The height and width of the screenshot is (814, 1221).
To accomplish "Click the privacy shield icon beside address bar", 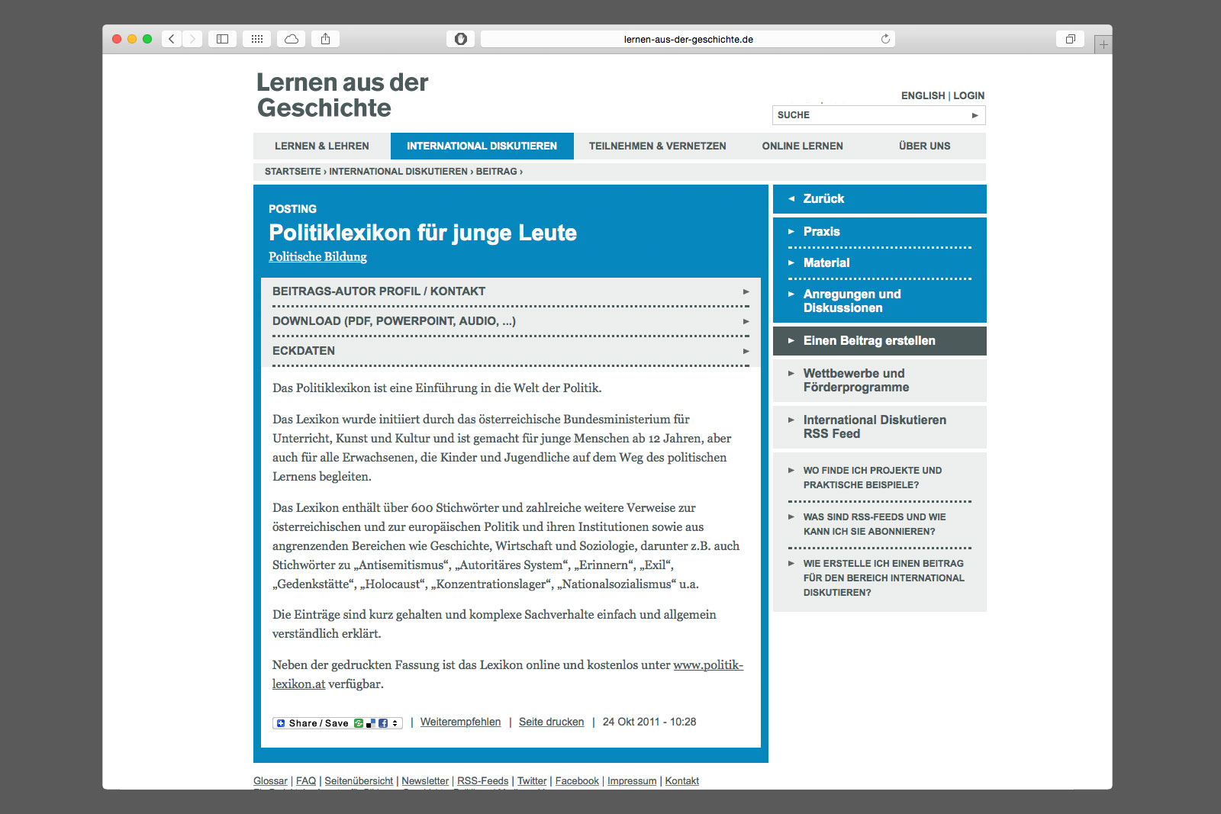I will coord(461,39).
